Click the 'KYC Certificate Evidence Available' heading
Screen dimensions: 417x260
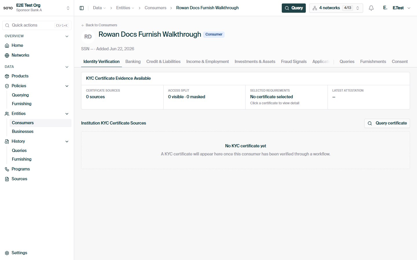[x=118, y=78]
